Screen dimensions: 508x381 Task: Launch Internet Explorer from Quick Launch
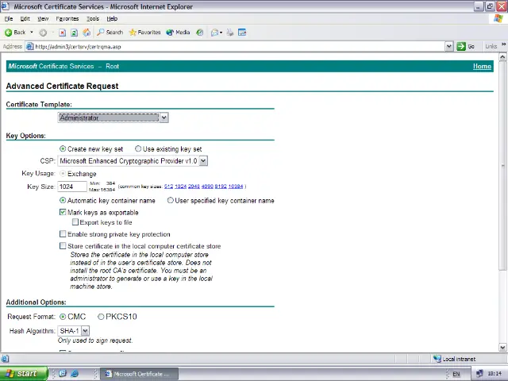tap(75, 374)
